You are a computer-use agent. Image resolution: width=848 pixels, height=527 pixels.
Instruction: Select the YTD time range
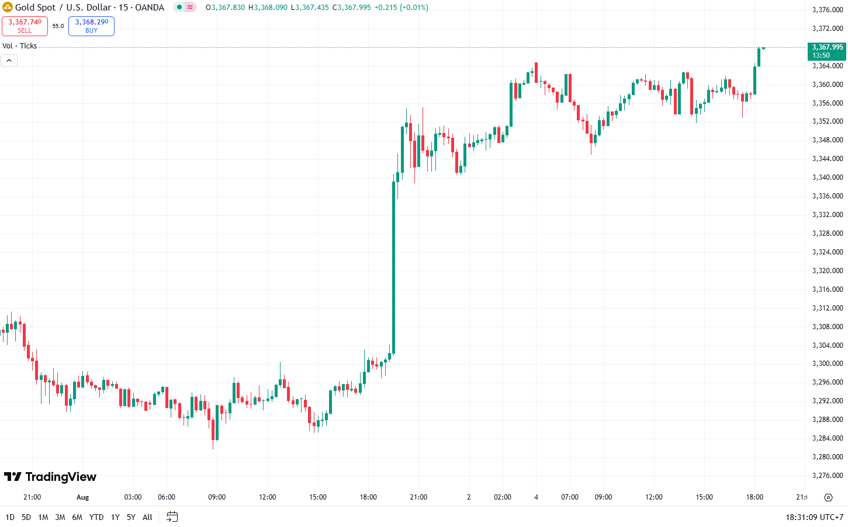[x=96, y=517]
